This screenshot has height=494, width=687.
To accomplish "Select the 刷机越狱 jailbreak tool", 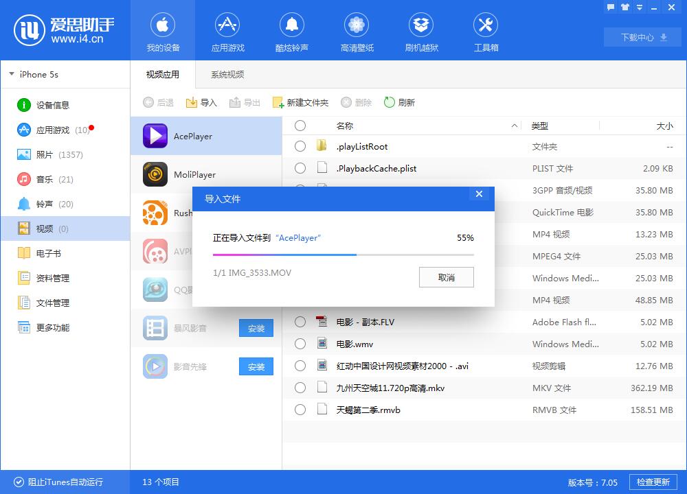I will coord(421,31).
